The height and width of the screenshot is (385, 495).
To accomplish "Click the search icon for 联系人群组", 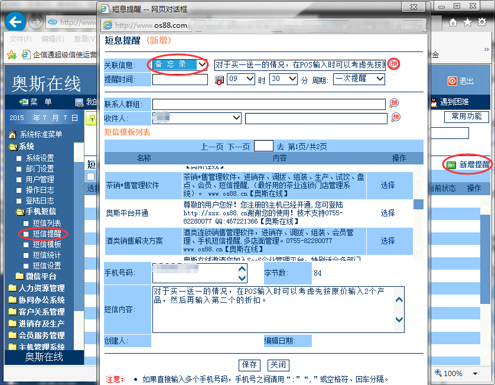I will [x=394, y=103].
